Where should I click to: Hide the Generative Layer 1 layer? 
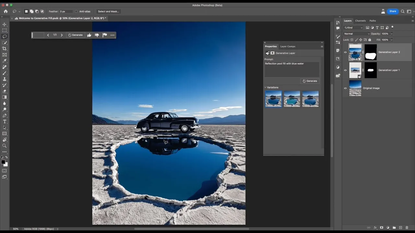pos(345,70)
